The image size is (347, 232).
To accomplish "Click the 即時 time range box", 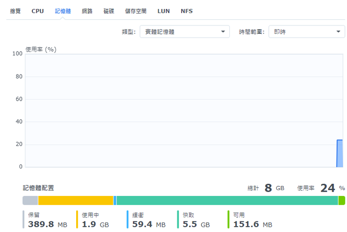I will pos(307,32).
